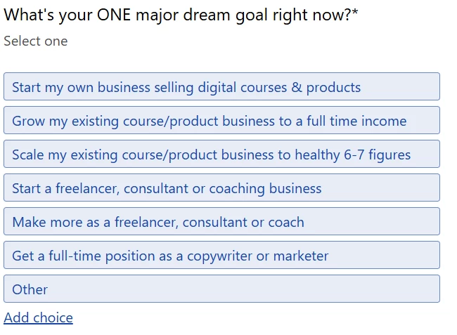Select 'Start my own business selling digital courses'
Screen dimensions: 457x335
click(221, 87)
